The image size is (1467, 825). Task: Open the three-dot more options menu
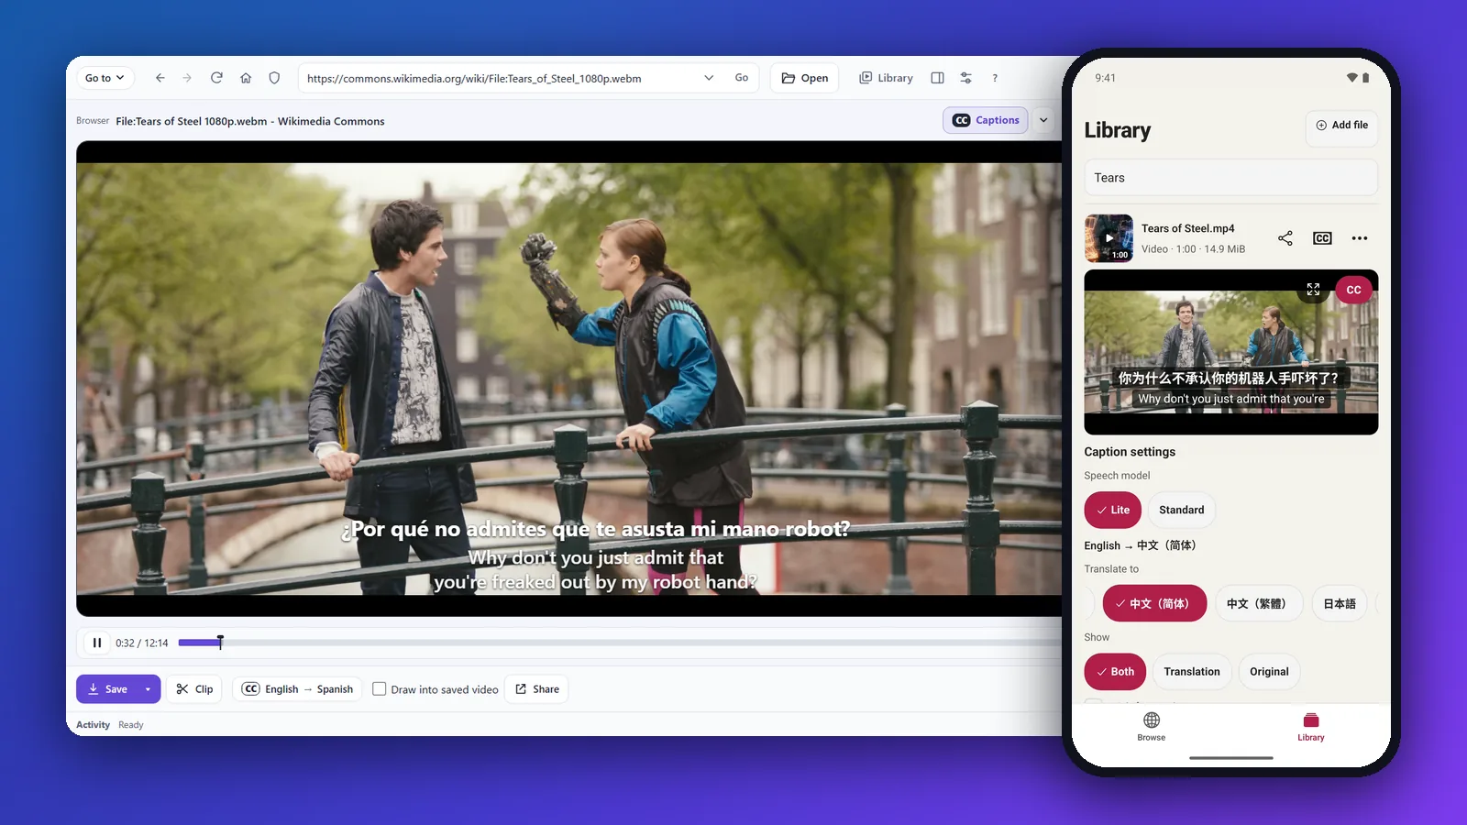[x=1360, y=238]
